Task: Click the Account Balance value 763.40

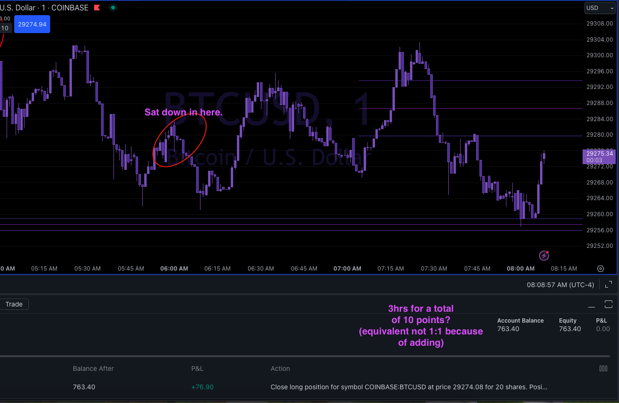Action: [508, 329]
